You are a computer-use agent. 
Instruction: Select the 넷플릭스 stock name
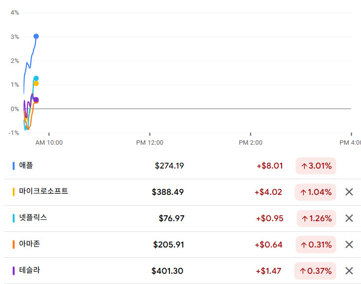click(x=33, y=218)
